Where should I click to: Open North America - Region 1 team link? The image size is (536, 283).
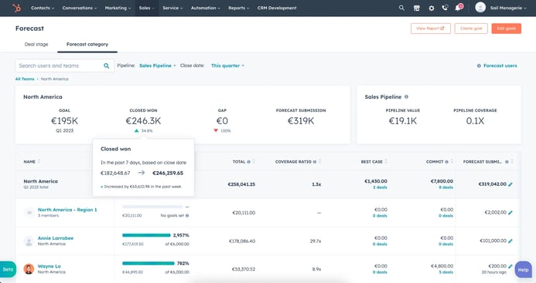[67, 210]
